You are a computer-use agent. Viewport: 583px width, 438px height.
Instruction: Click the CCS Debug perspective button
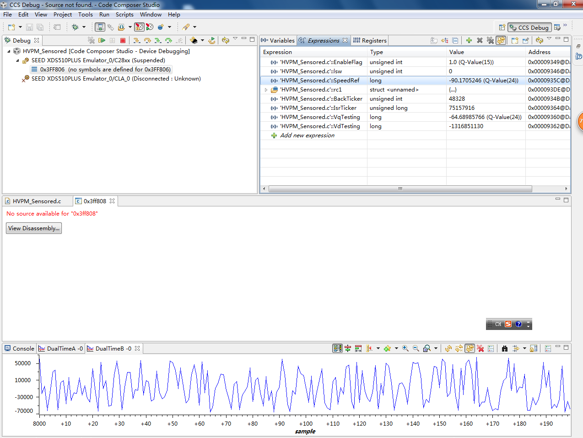(x=529, y=27)
